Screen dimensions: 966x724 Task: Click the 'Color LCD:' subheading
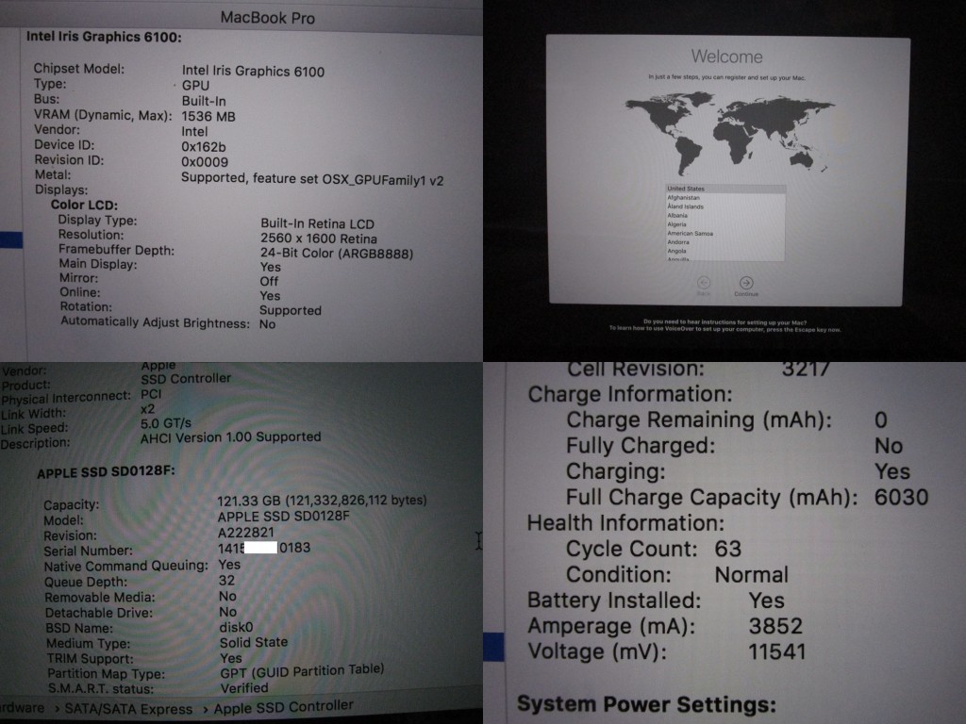pos(84,205)
